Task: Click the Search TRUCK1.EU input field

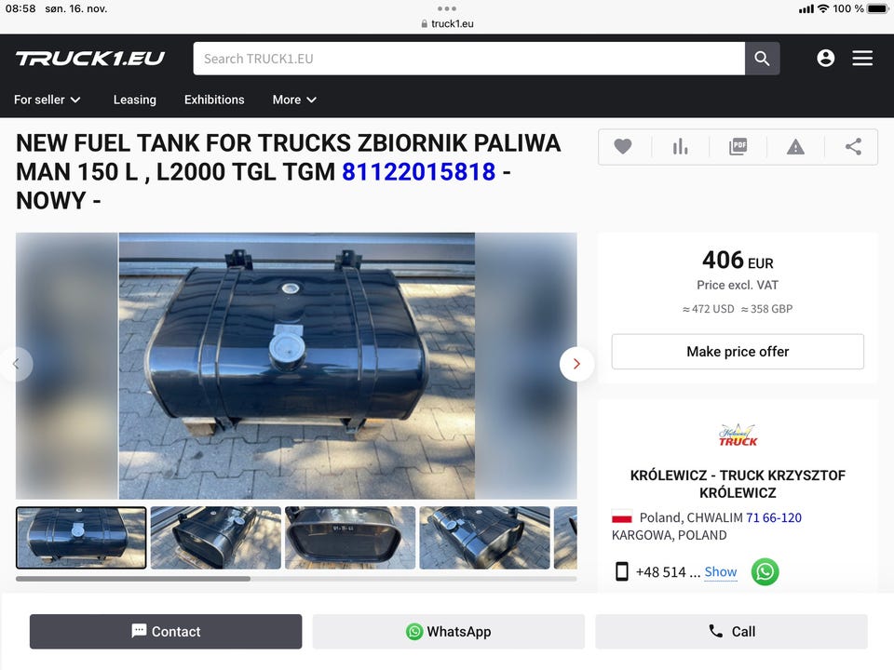Action: (x=468, y=58)
